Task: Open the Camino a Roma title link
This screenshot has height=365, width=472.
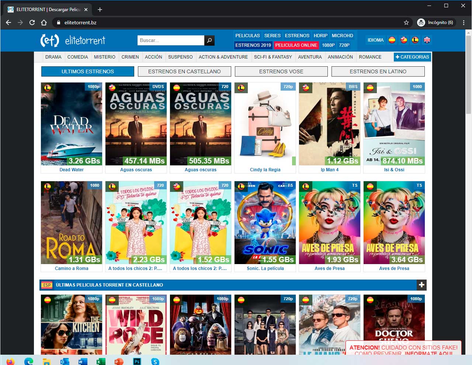Action: point(72,269)
